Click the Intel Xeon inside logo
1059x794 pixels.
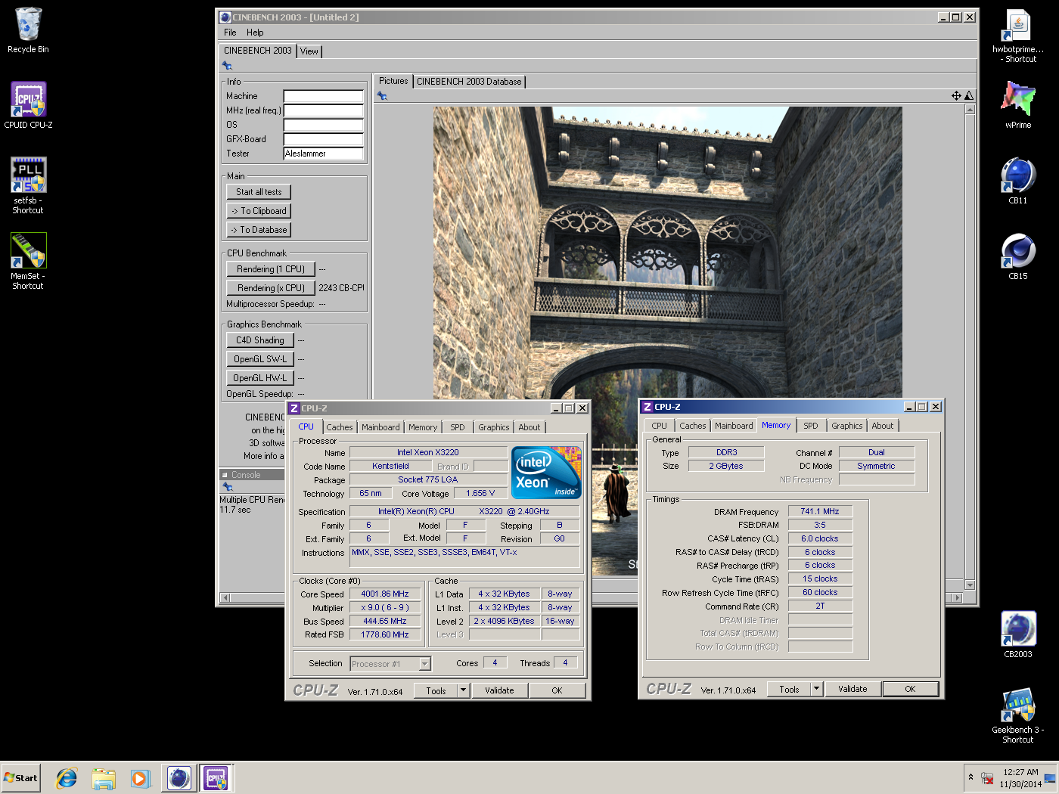pos(546,473)
